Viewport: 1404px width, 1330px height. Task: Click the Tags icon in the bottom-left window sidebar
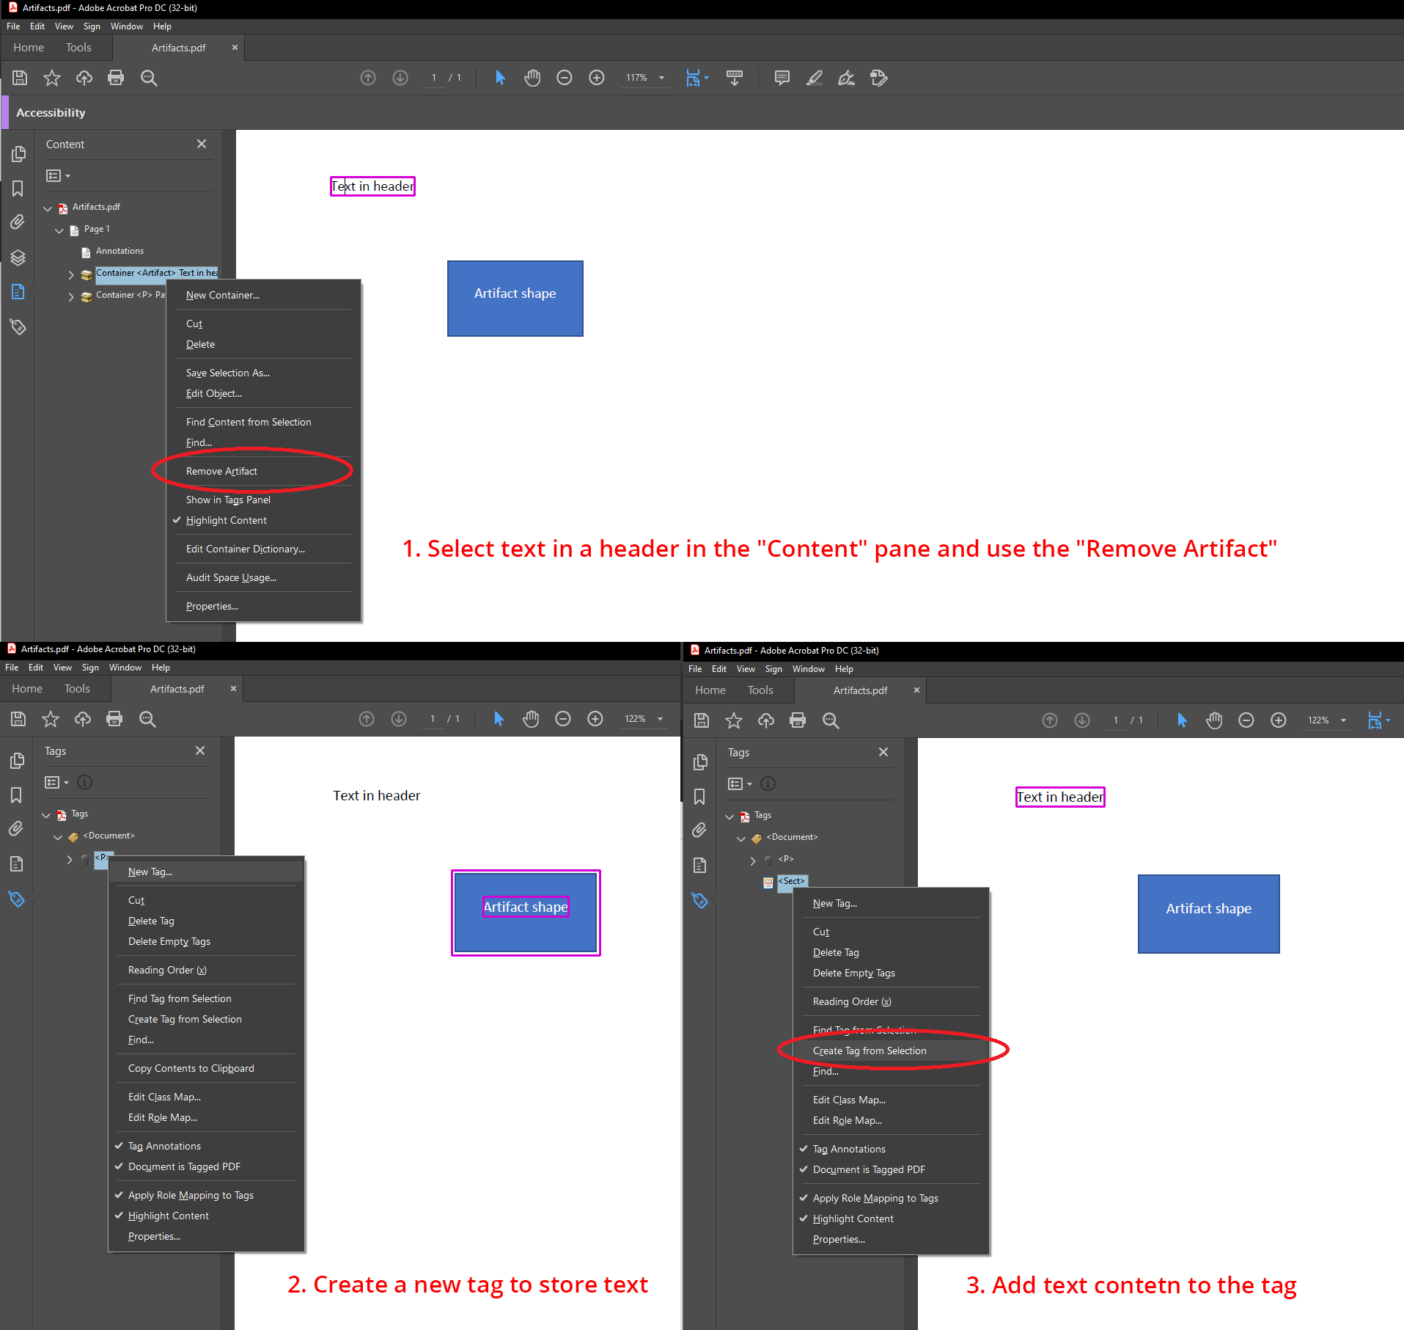pyautogui.click(x=17, y=899)
